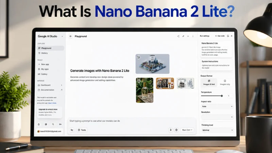Click the Documentation page icon
This screenshot has width=272, height=153.
[x=39, y=90]
